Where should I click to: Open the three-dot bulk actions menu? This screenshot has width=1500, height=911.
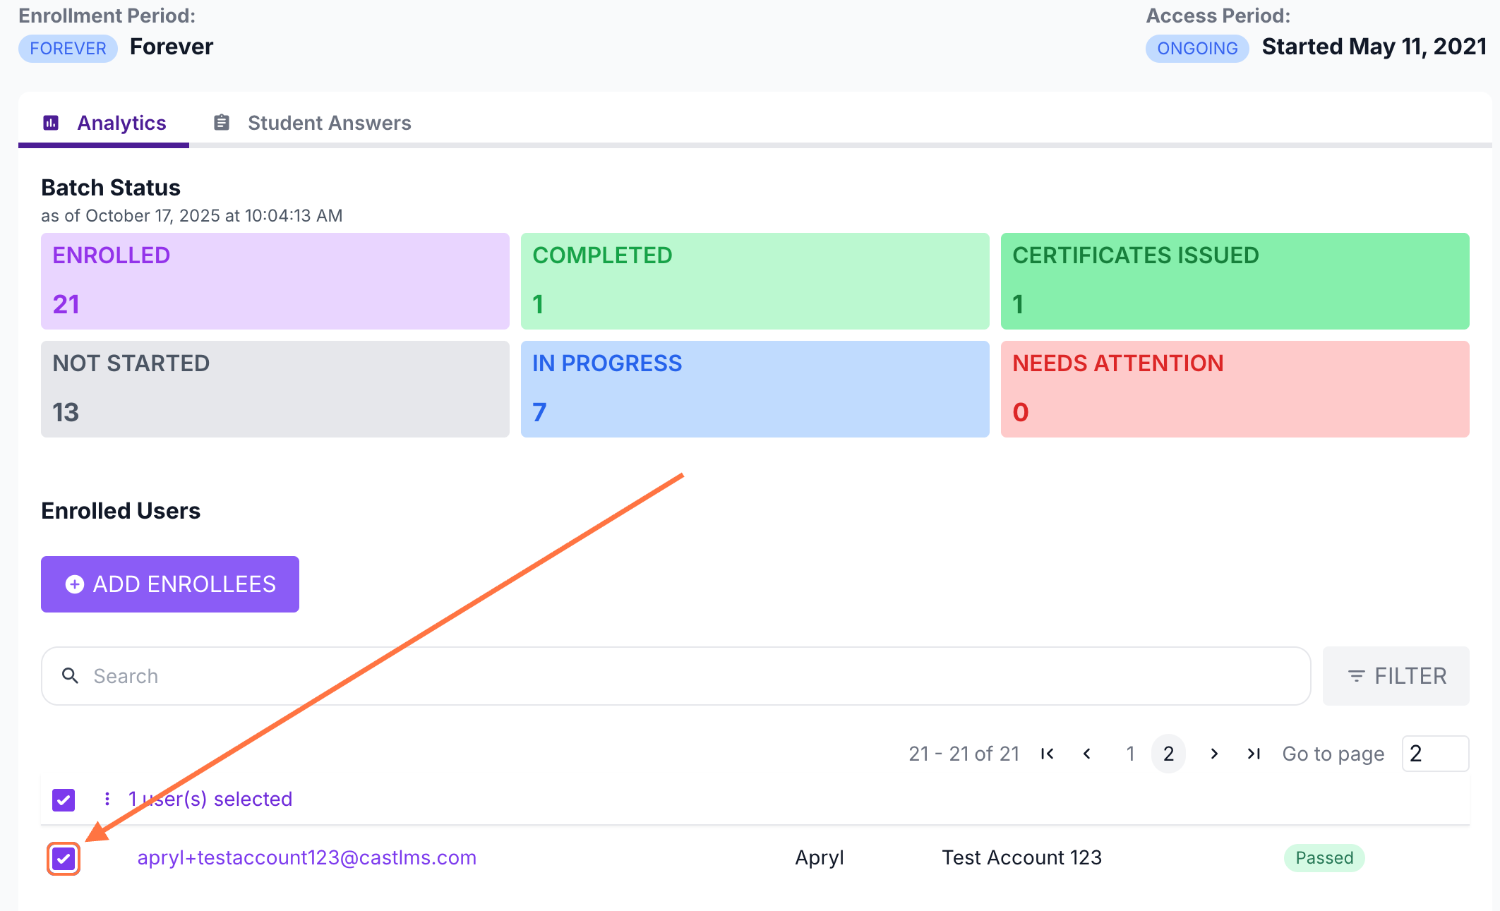[107, 799]
